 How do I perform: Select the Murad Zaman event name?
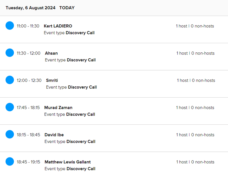click(x=58, y=107)
